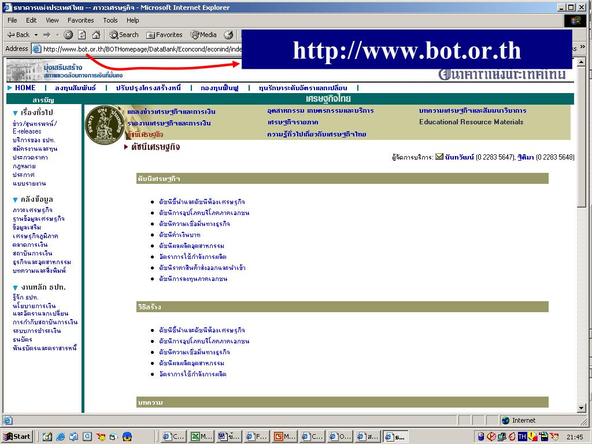Click the page scrollbar up arrow

coord(582,62)
